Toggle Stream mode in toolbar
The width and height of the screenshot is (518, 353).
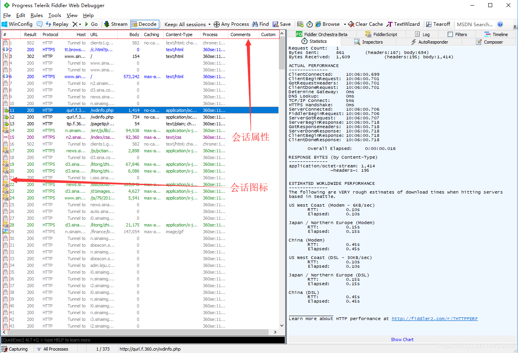click(x=116, y=24)
